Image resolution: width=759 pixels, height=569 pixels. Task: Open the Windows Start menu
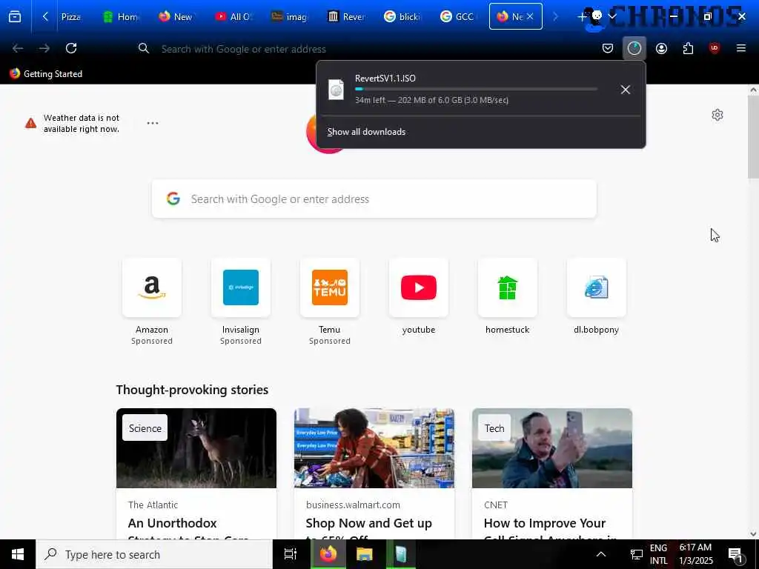(x=18, y=554)
